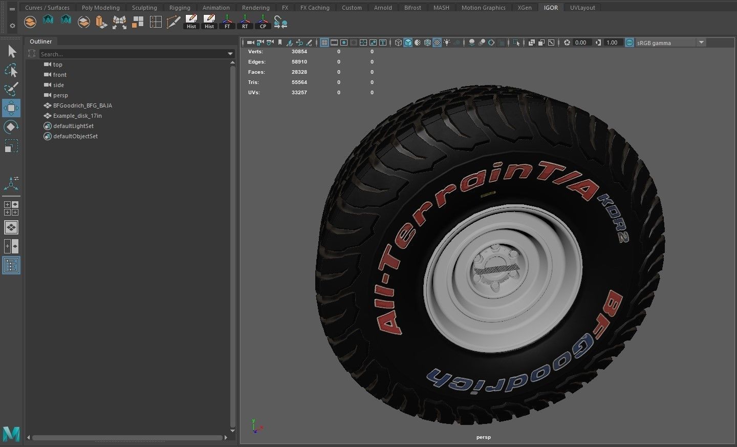
Task: Click the RT reset transforms shelf icon
Action: point(245,22)
